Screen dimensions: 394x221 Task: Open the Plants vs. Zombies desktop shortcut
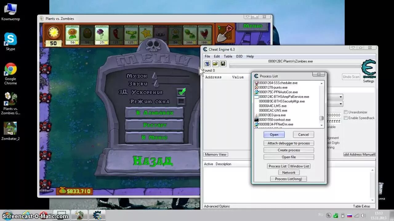click(x=10, y=103)
